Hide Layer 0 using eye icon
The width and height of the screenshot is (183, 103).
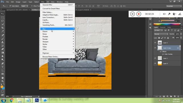pyautogui.click(x=155, y=64)
